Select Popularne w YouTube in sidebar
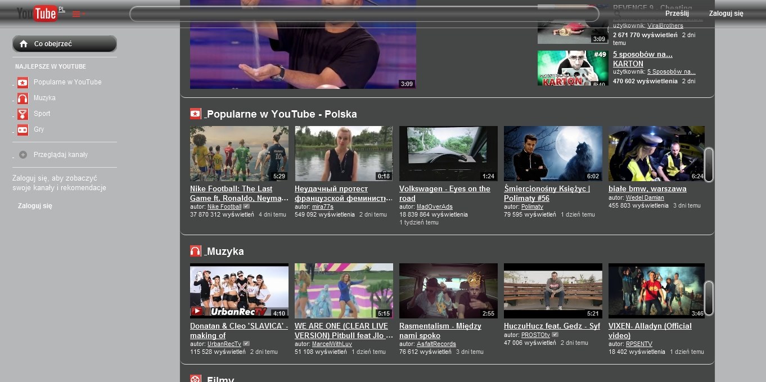This screenshot has width=766, height=382. pyautogui.click(x=67, y=82)
